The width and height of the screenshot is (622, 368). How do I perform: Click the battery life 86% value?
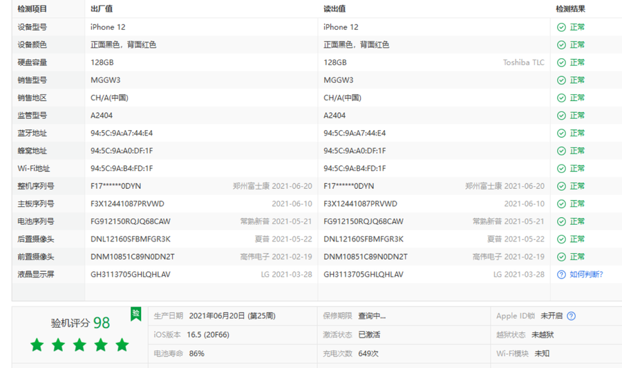pos(197,353)
